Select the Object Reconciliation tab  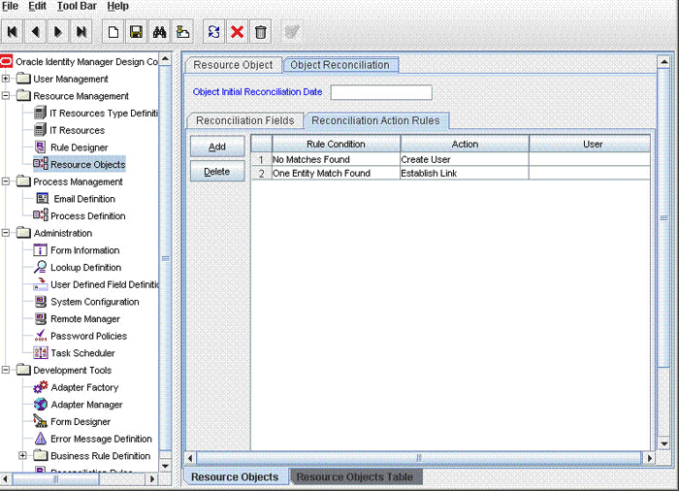coord(339,65)
